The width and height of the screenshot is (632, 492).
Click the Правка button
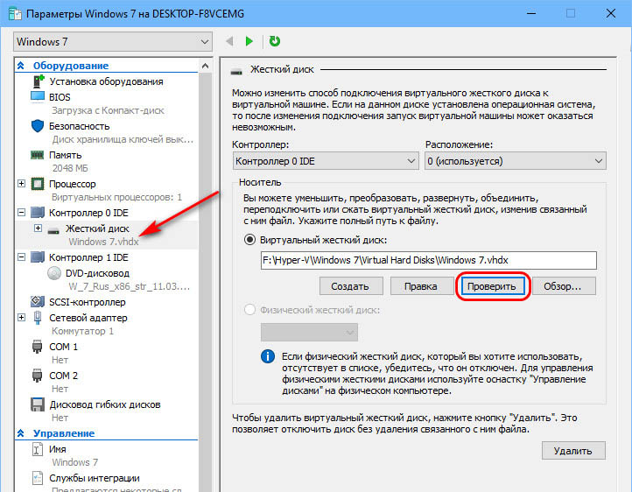point(421,286)
